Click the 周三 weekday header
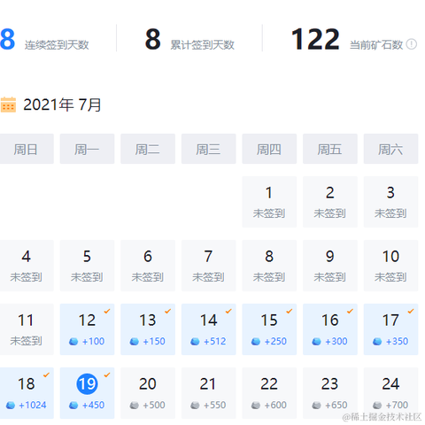Viewport: 425px width, 425px height. click(209, 149)
